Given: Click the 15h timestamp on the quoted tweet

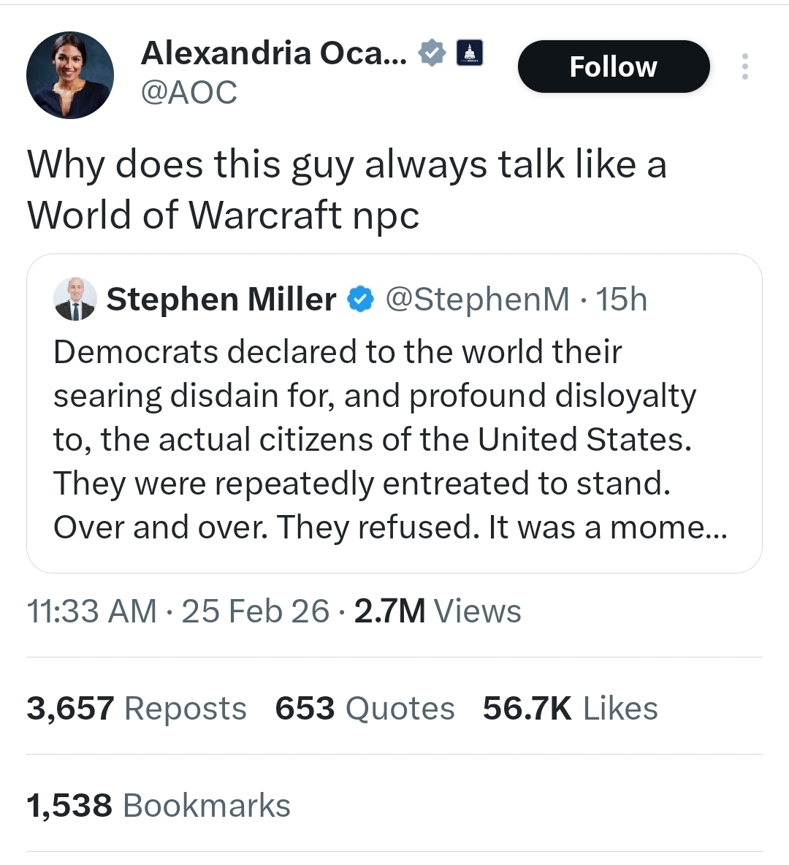Looking at the screenshot, I should (622, 300).
